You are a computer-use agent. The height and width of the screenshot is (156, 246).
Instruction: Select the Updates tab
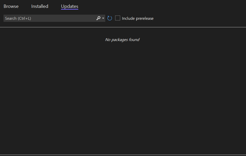69,6
